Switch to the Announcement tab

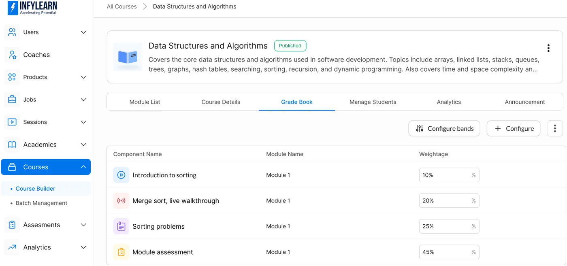tap(525, 102)
